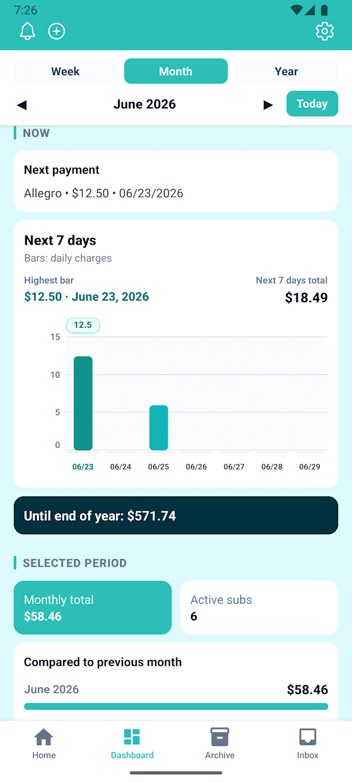
Task: Tap the 06/25 bar in chart
Action: pyautogui.click(x=158, y=428)
